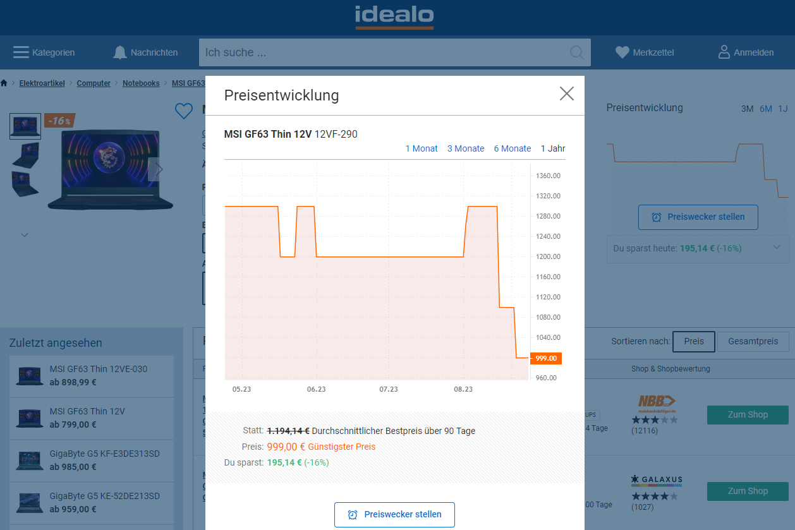Sort offers by Gesamtpreis
The image size is (795, 530).
(753, 341)
